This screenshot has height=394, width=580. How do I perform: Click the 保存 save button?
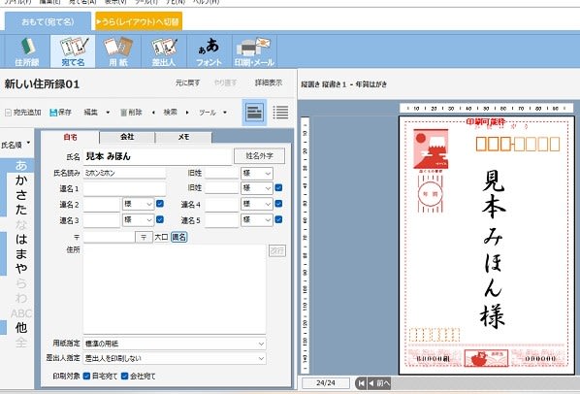[x=61, y=113]
